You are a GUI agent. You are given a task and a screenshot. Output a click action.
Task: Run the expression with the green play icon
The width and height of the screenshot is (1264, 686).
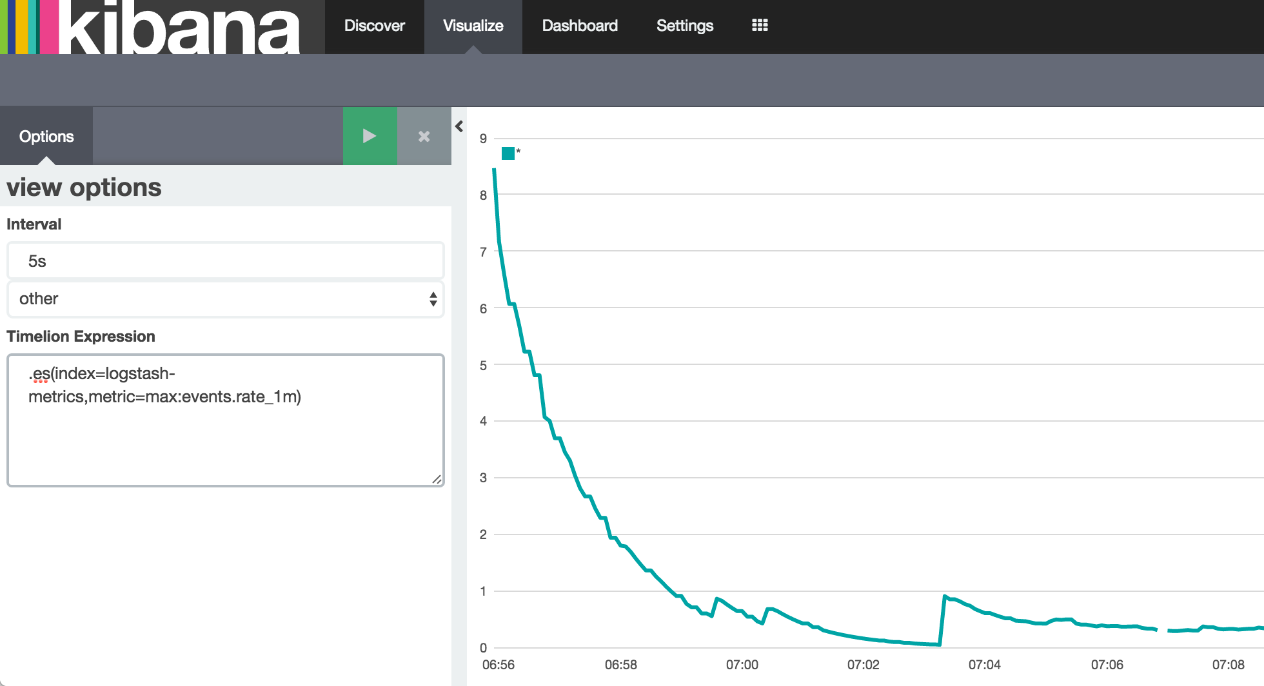click(x=370, y=136)
